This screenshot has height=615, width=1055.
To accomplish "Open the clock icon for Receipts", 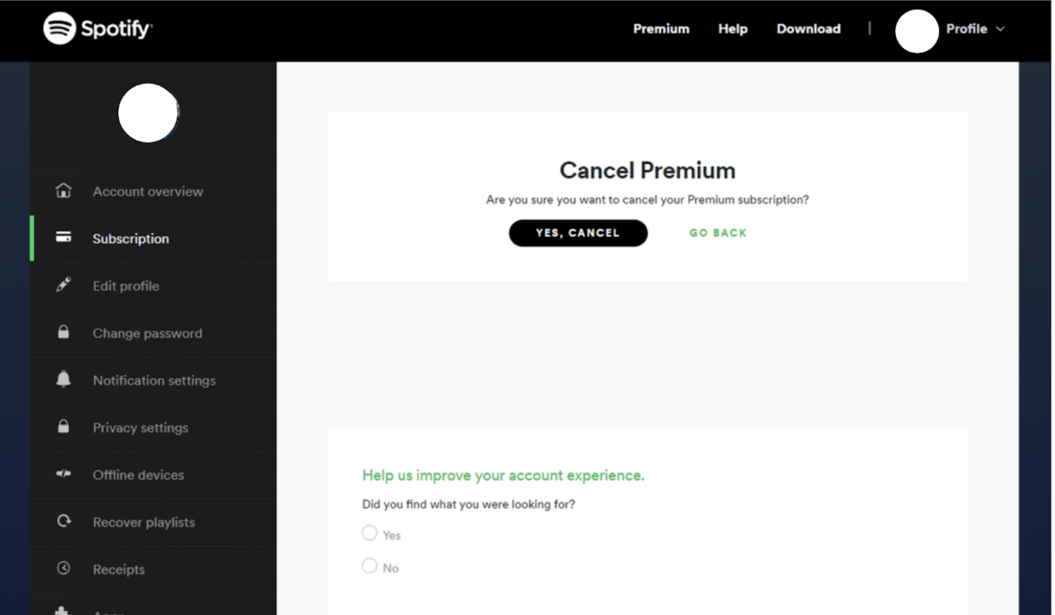I will pyautogui.click(x=63, y=568).
